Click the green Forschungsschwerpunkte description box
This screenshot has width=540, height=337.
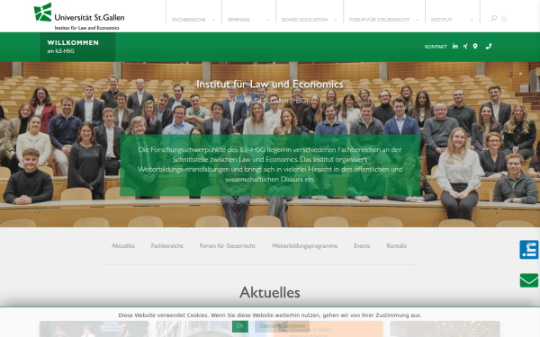click(270, 165)
